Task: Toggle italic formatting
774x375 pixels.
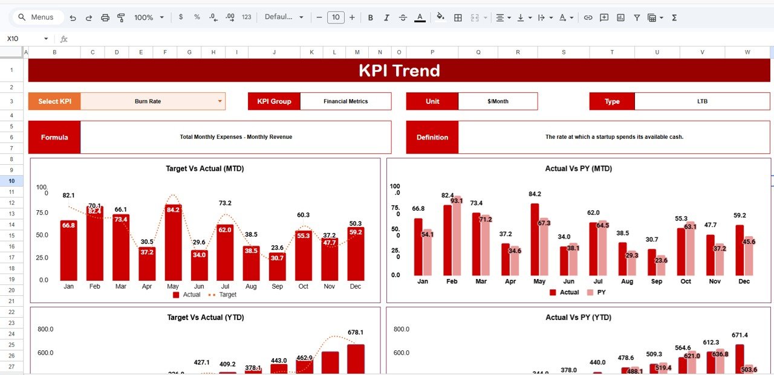Action: (386, 17)
